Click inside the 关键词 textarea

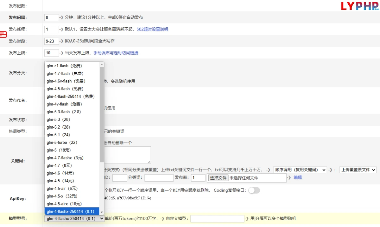pyautogui.click(x=128, y=155)
